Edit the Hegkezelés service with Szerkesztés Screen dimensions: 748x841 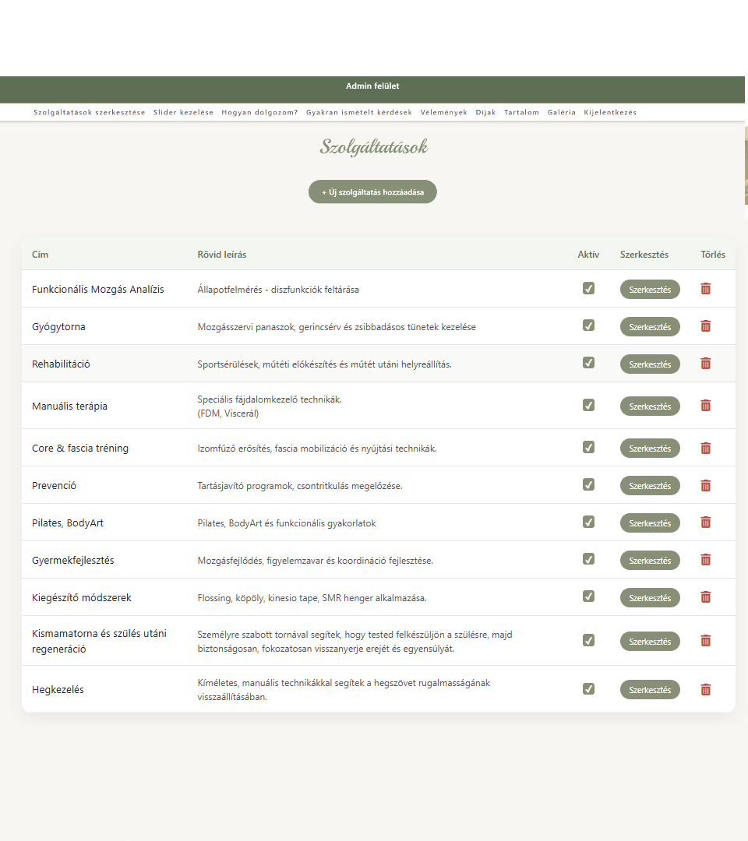(650, 690)
